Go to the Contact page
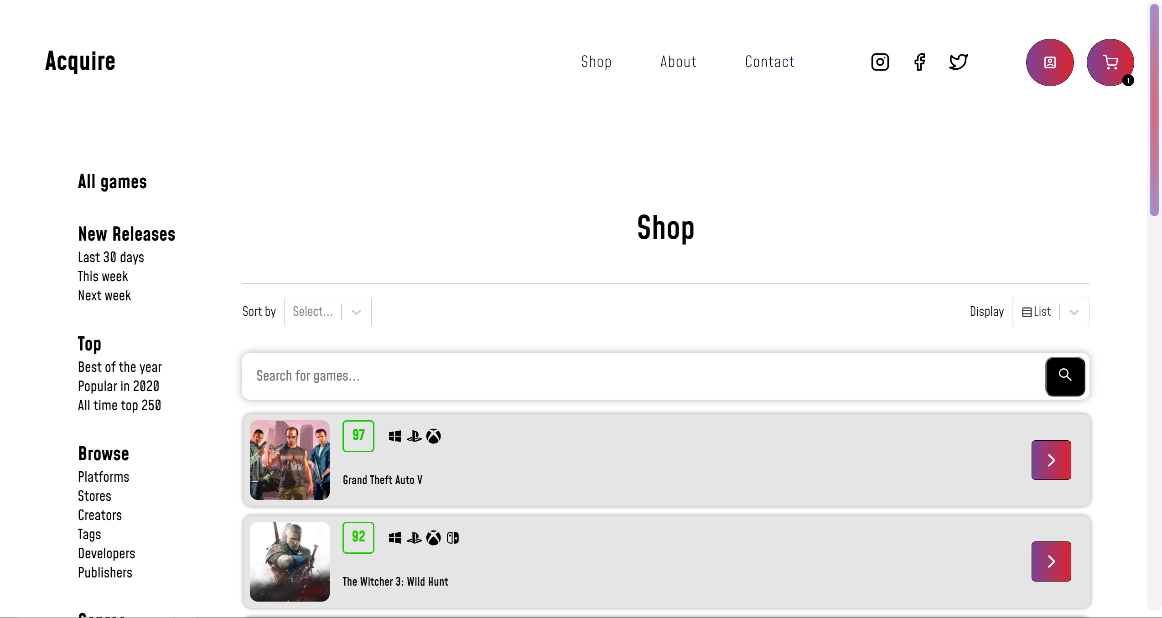This screenshot has height=618, width=1162. pos(769,62)
